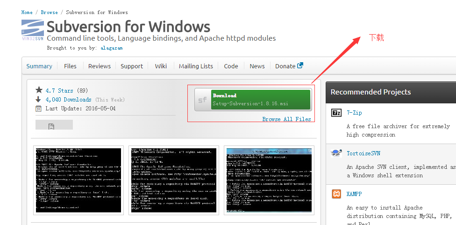Open the first console screenshot thumbnail
The image size is (456, 225).
coord(78,180)
